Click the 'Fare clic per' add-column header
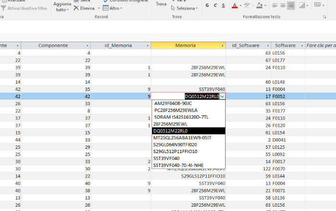336x211 pixels. click(x=321, y=45)
